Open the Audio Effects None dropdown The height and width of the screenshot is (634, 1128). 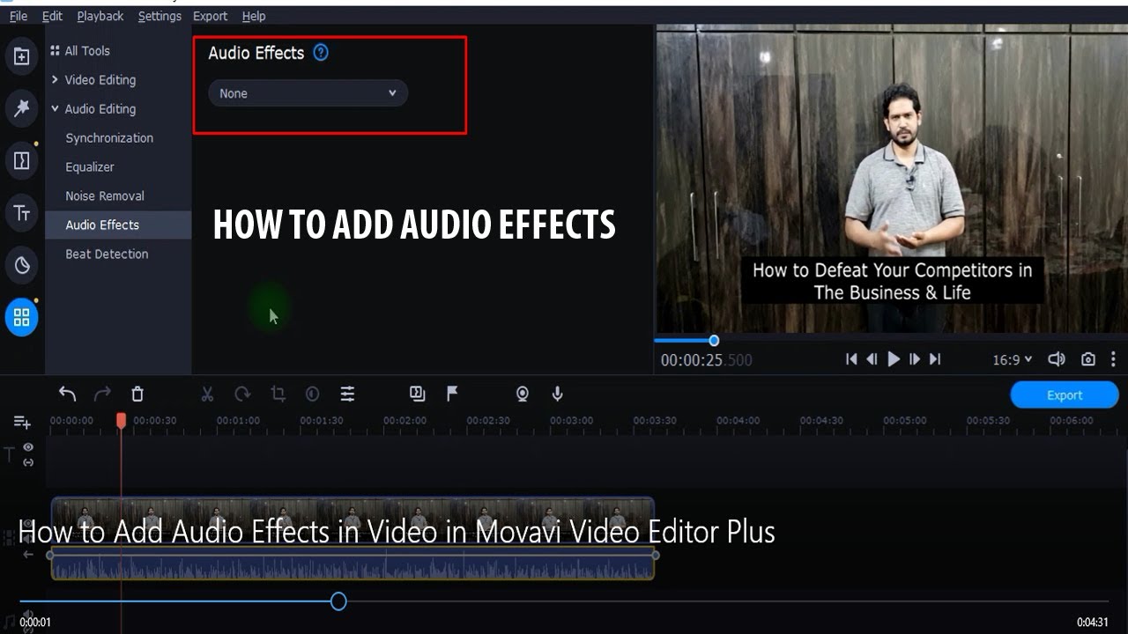click(x=308, y=93)
